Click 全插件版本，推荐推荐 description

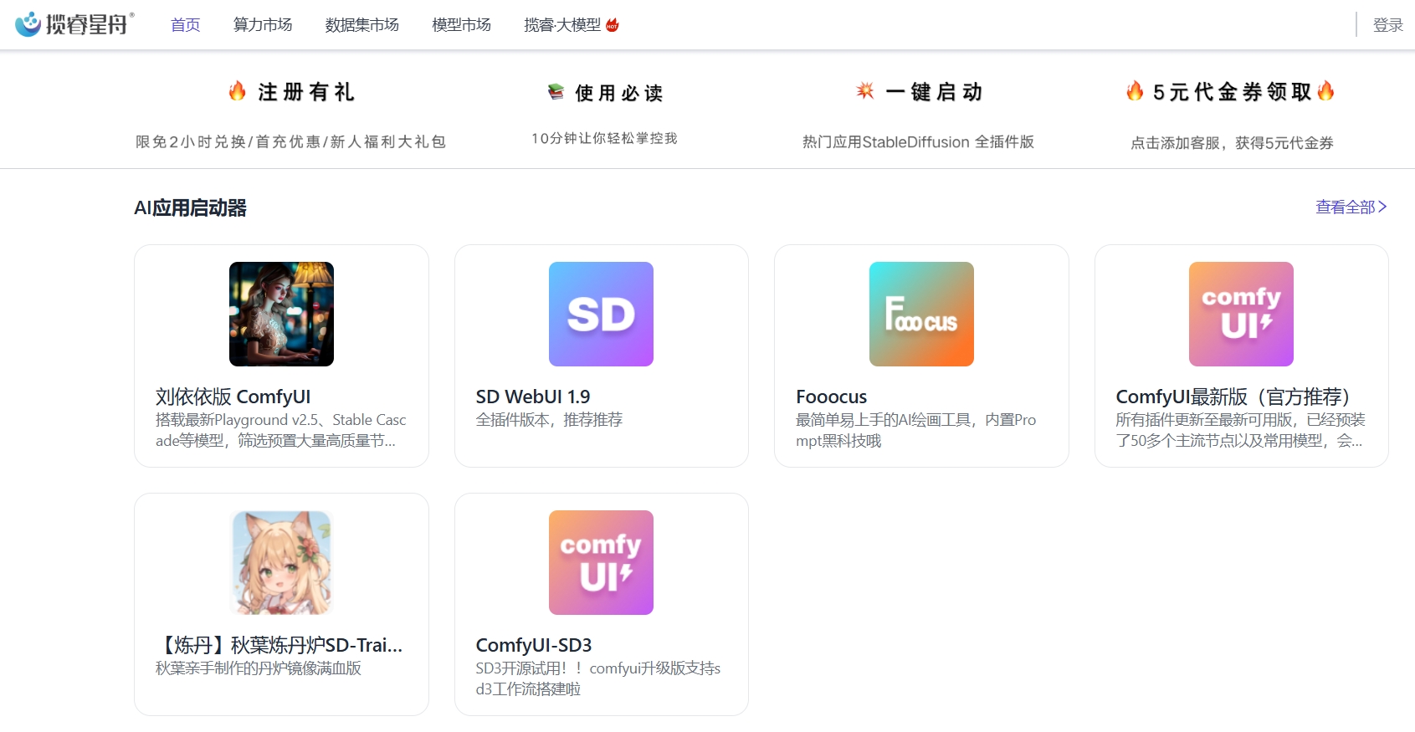click(x=549, y=420)
